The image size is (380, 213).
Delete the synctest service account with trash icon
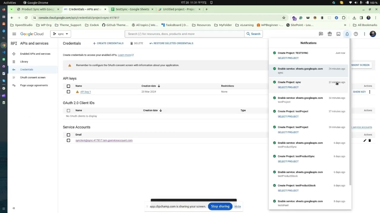[370, 141]
